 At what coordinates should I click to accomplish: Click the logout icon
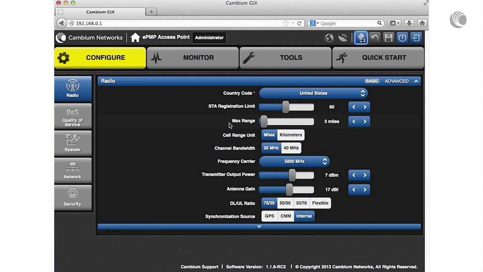416,37
